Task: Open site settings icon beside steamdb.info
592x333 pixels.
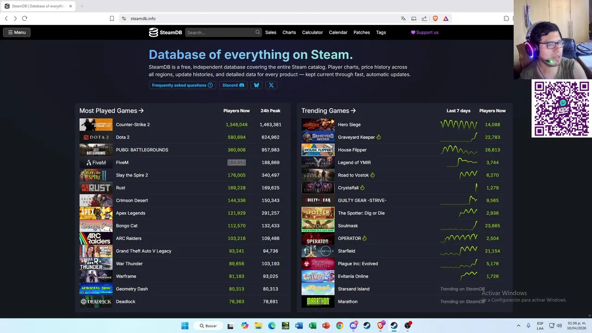Action: click(x=123, y=18)
